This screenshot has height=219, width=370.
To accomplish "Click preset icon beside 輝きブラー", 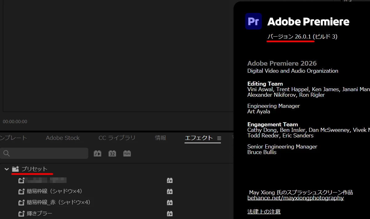I will (x=22, y=213).
